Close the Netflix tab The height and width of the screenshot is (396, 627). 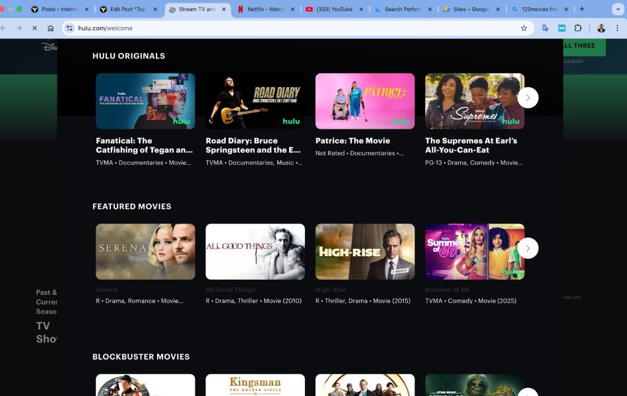pyautogui.click(x=292, y=9)
